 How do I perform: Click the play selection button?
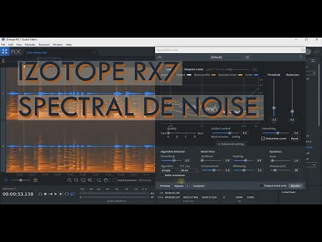click(x=61, y=194)
